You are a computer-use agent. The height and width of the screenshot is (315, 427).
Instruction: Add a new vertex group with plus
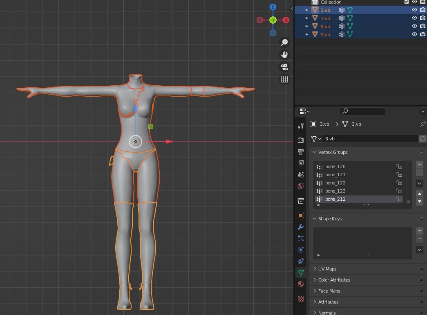(420, 164)
